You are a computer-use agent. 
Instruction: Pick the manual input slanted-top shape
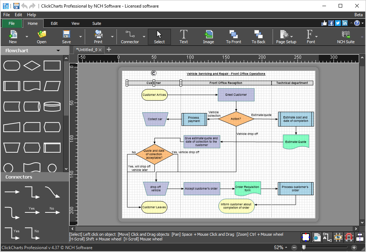(12, 127)
